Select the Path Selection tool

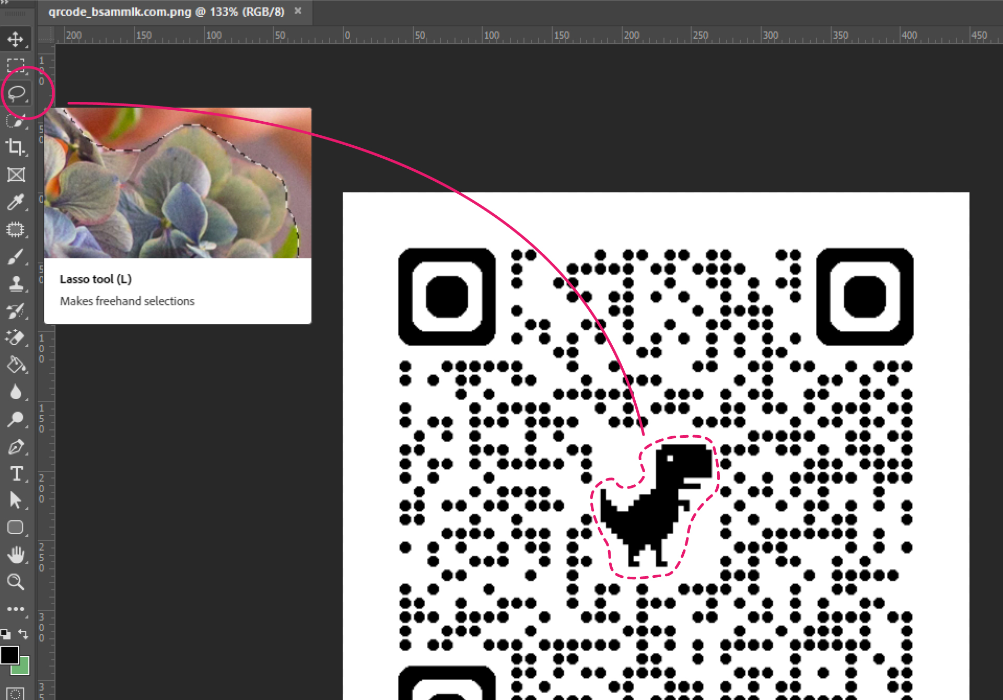(x=16, y=500)
